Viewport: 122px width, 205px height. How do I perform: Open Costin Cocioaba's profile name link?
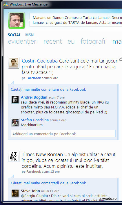[x=40, y=61]
